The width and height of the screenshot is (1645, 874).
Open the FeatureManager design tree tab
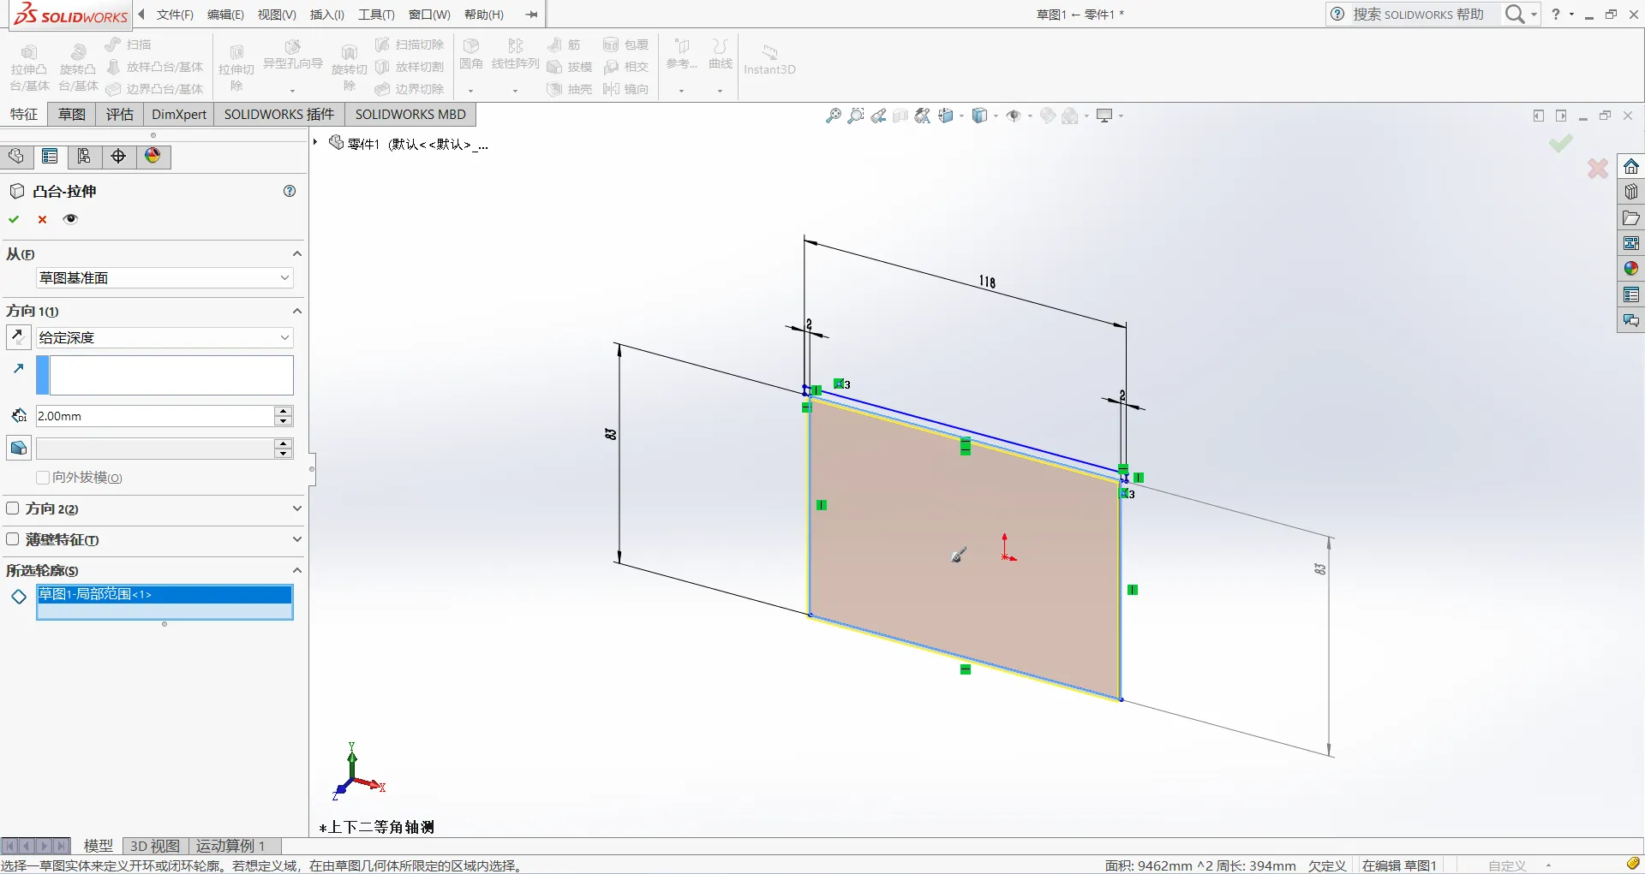(16, 156)
